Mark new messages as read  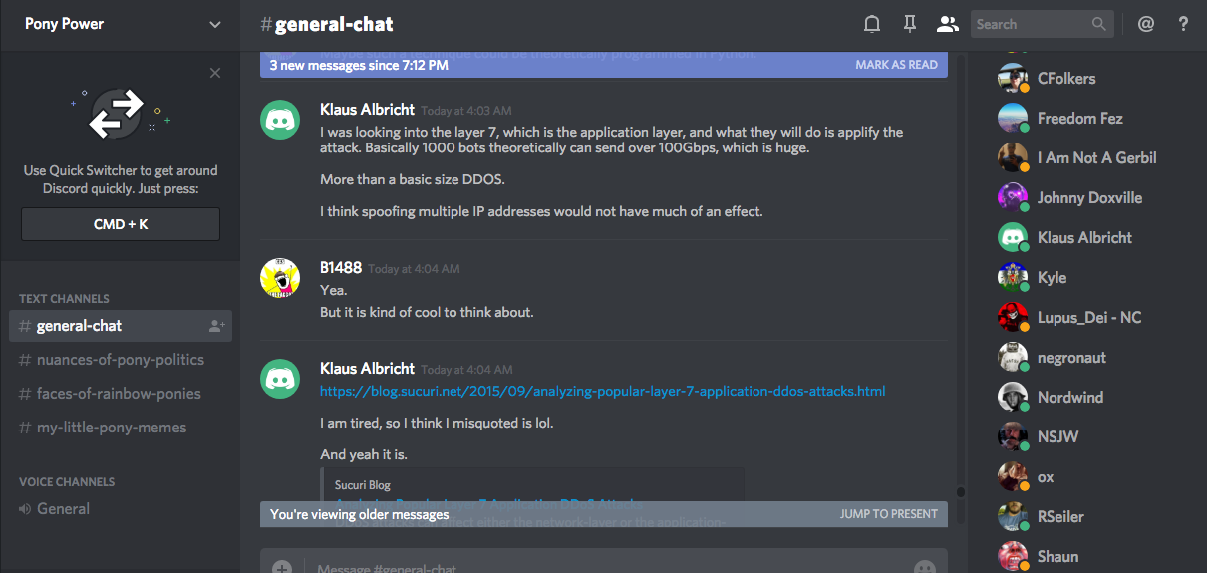coord(896,65)
